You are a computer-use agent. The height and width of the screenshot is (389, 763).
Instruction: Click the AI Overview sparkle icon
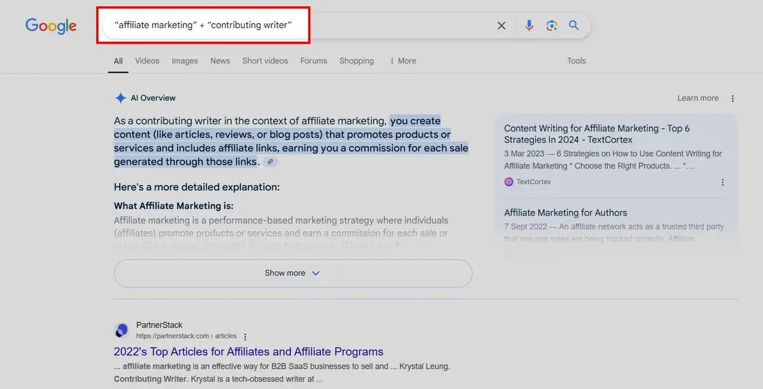point(120,98)
